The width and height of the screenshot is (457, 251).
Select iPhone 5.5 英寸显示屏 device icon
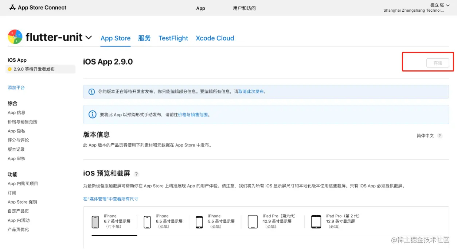point(199,222)
